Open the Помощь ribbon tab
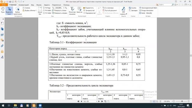 point(66,5)
